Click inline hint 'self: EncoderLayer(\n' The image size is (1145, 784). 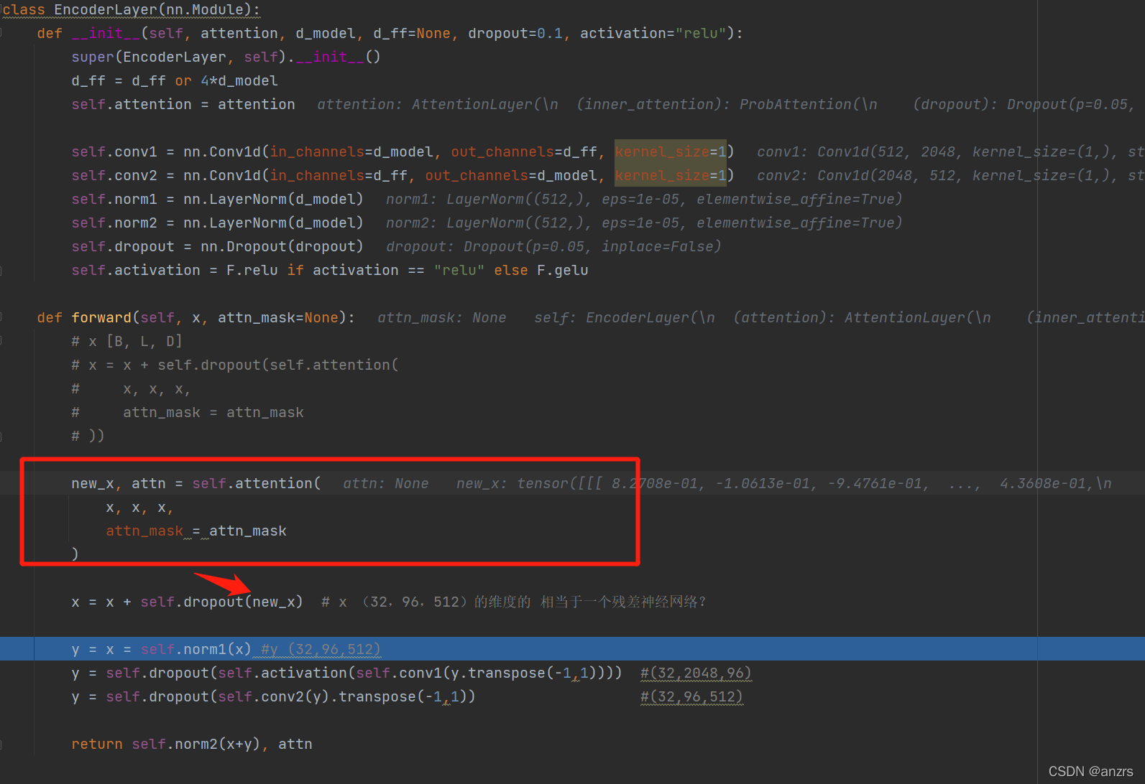pyautogui.click(x=625, y=317)
